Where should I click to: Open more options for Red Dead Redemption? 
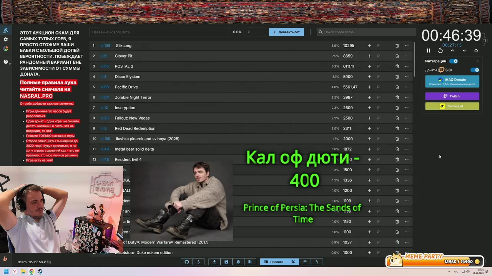407,128
